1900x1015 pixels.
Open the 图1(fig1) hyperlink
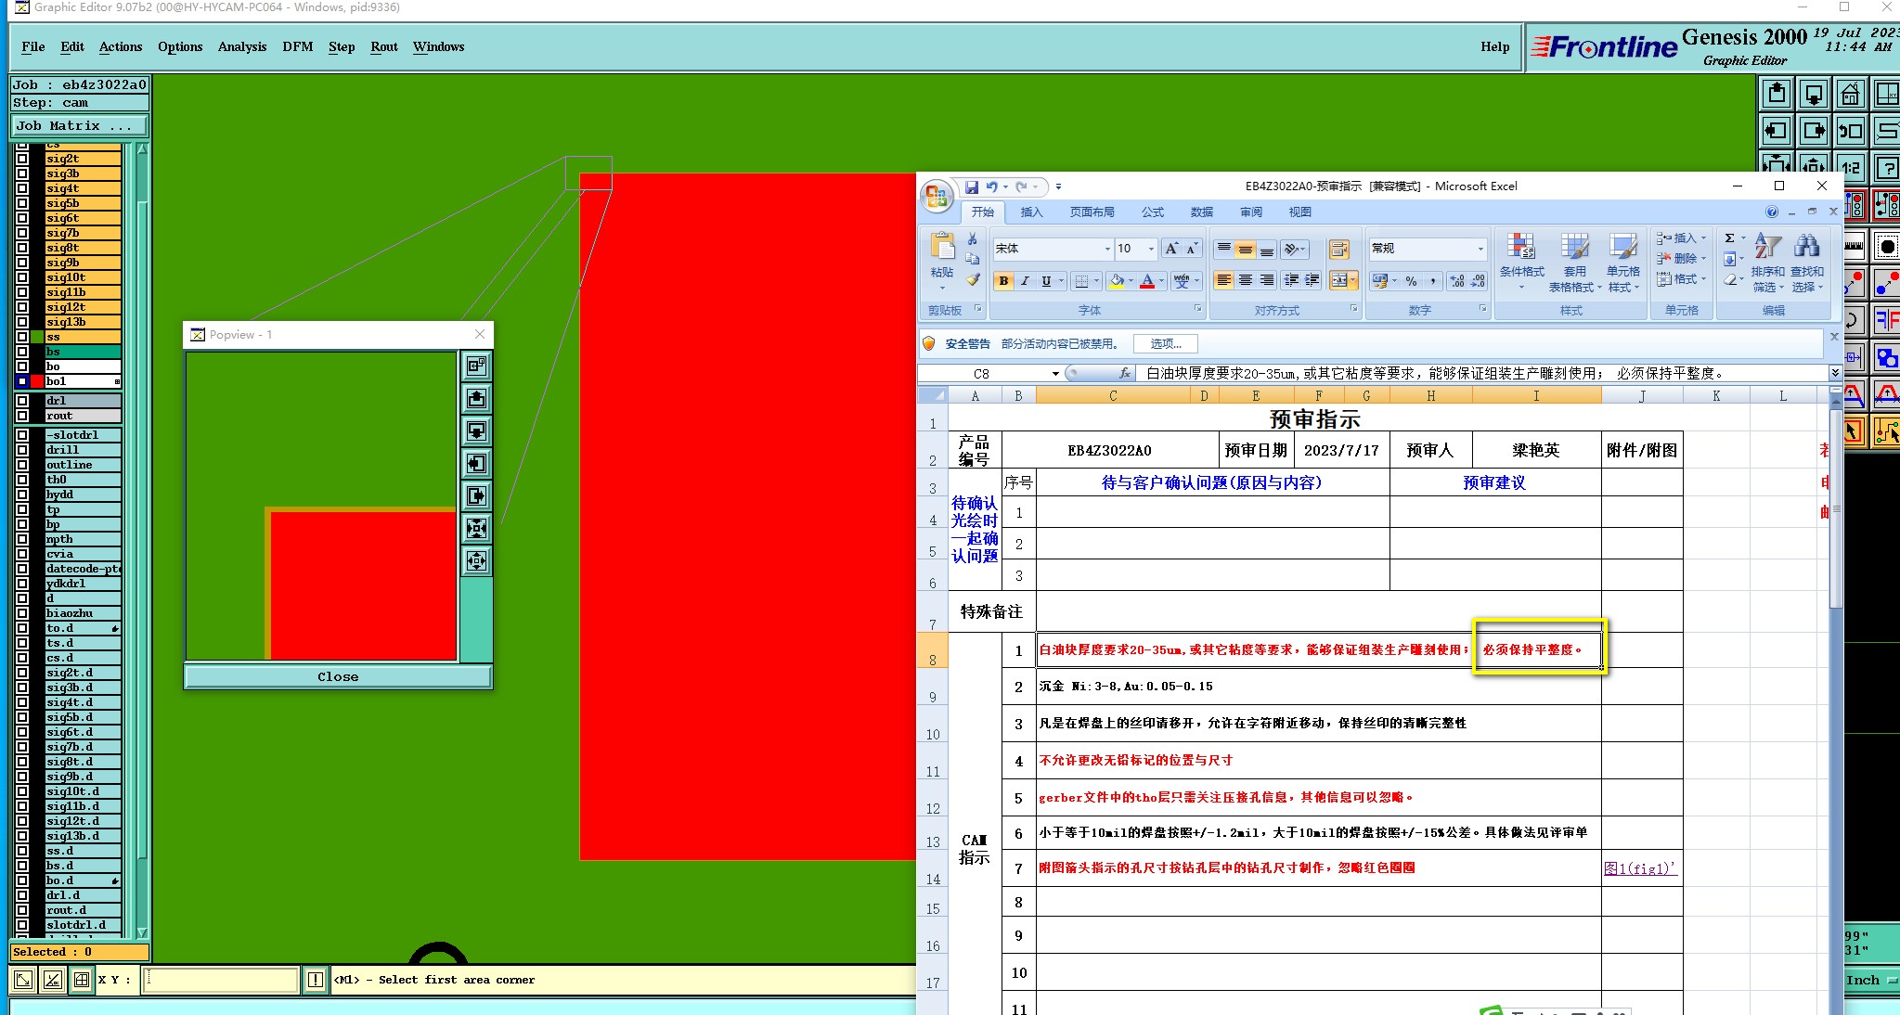[1639, 868]
